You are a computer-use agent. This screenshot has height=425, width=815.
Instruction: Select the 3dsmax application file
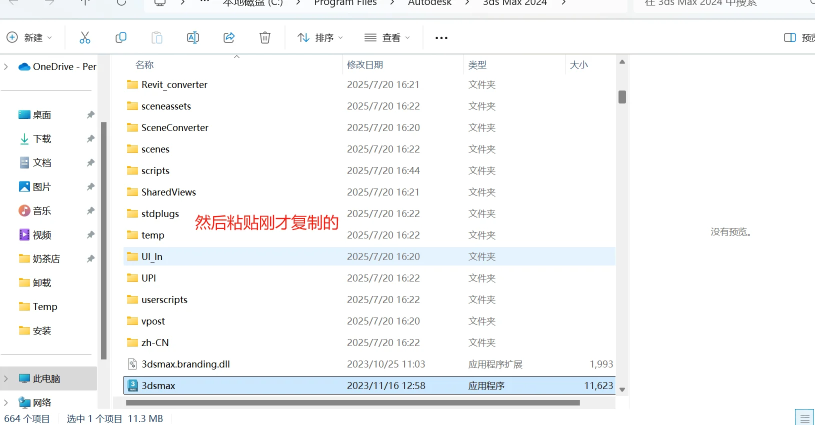[369, 385]
